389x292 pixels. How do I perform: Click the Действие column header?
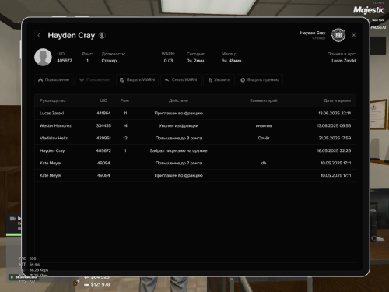point(178,100)
